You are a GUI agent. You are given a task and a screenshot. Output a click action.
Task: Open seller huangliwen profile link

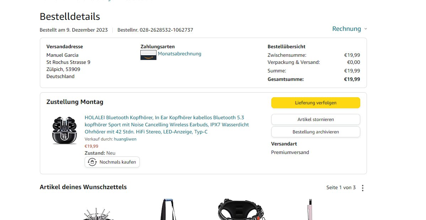(125, 139)
